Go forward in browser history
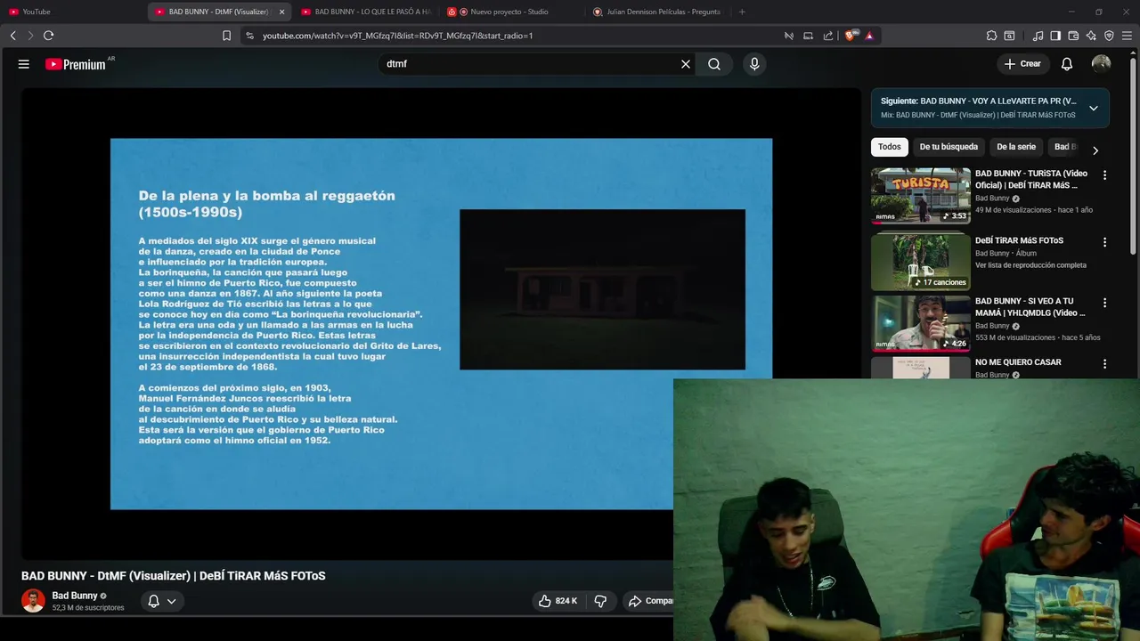 coord(30,36)
